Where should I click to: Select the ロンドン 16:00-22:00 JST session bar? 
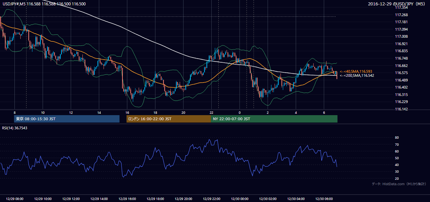tap(169, 119)
